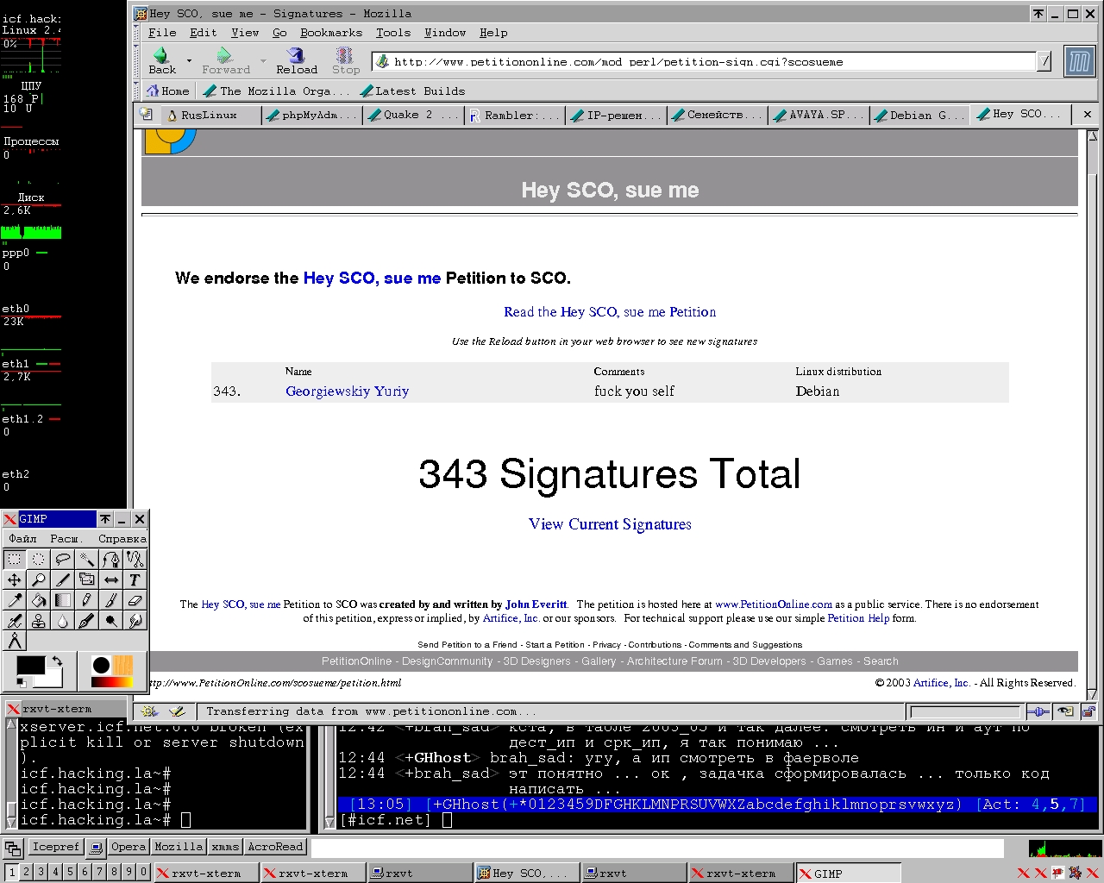The width and height of the screenshot is (1104, 883).
Task: Select the Bucket Fill tool in GIMP
Action: point(39,600)
